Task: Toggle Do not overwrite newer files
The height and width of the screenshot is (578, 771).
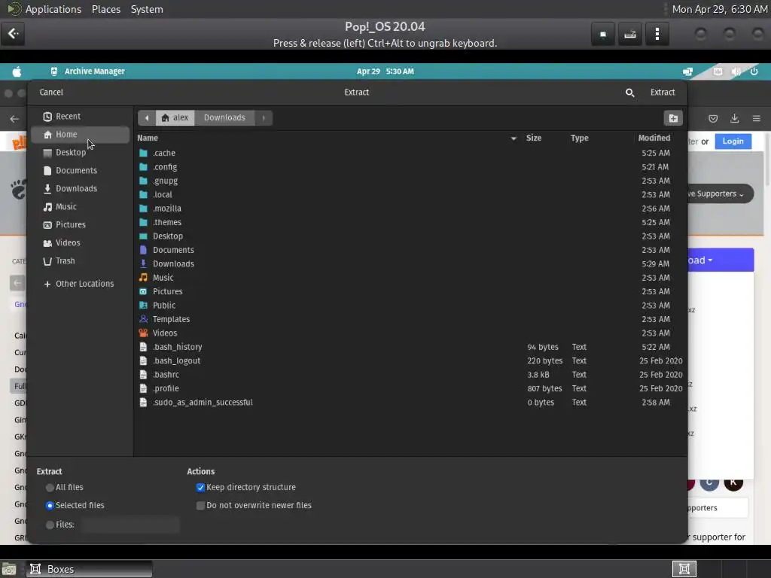Action: (200, 505)
